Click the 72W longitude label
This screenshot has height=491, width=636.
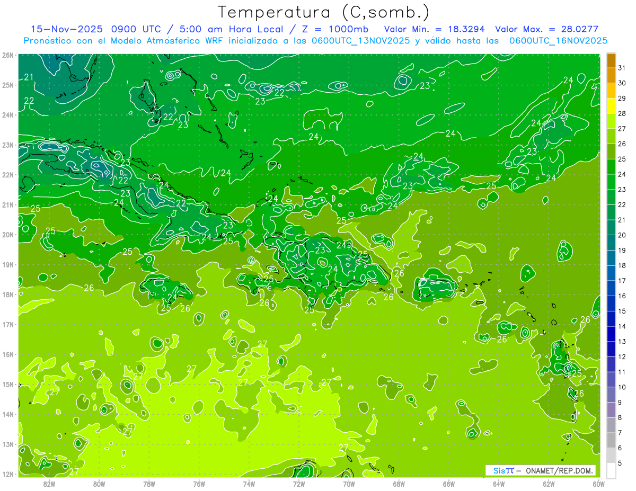pos(299,484)
